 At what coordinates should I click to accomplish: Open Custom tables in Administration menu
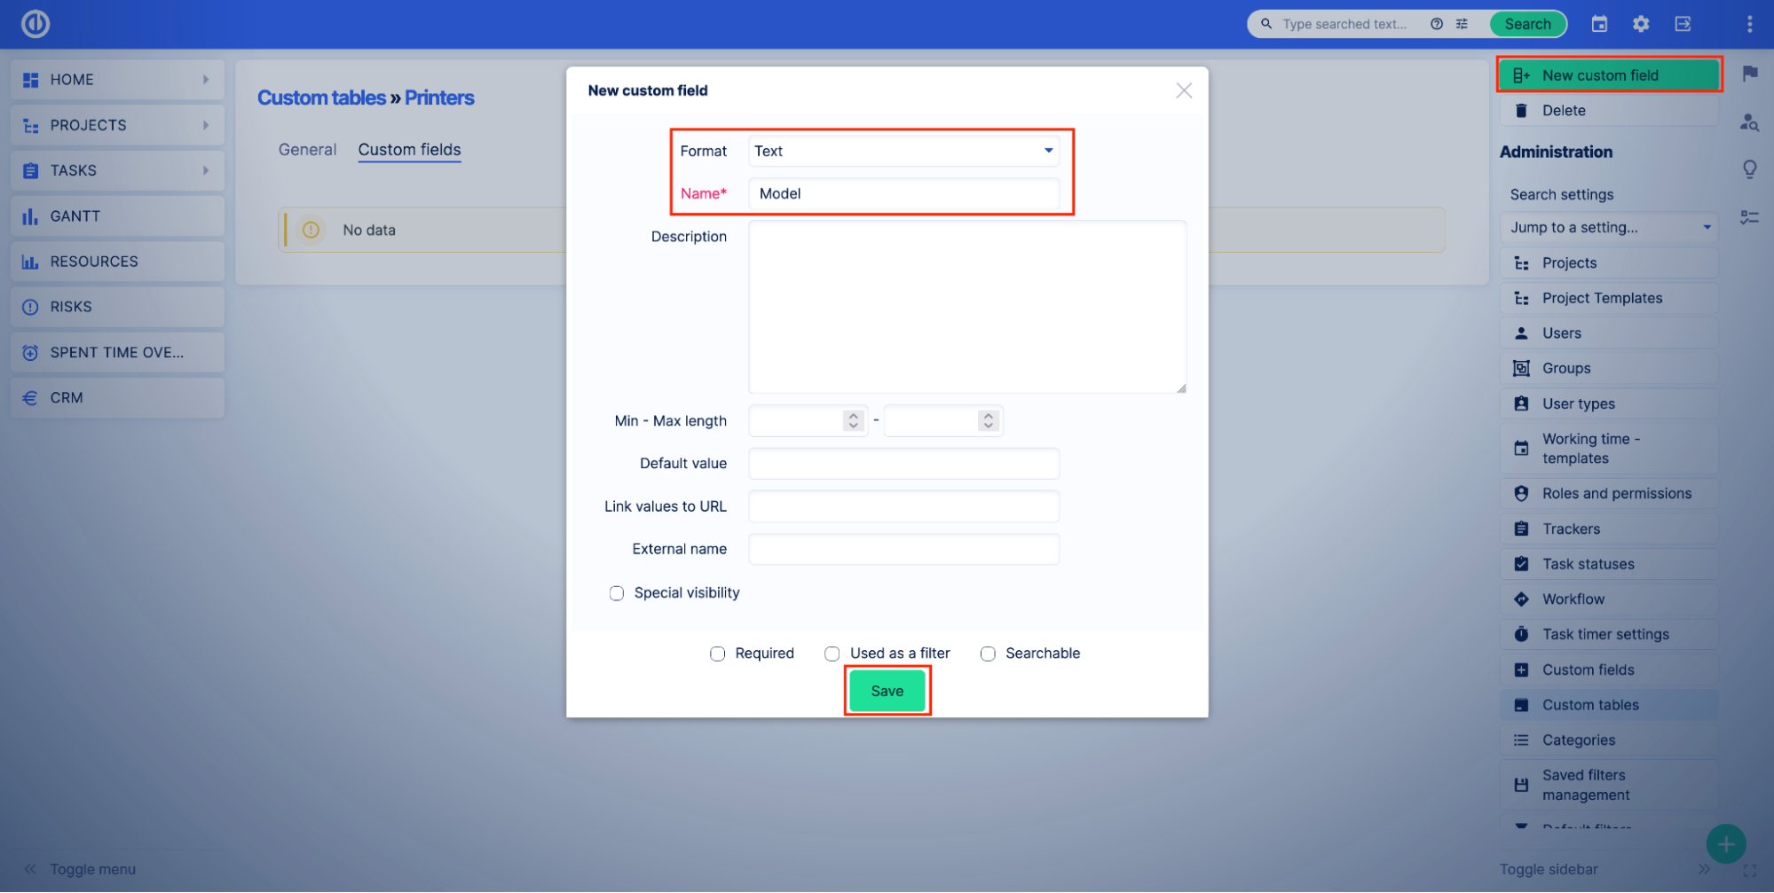1590,705
